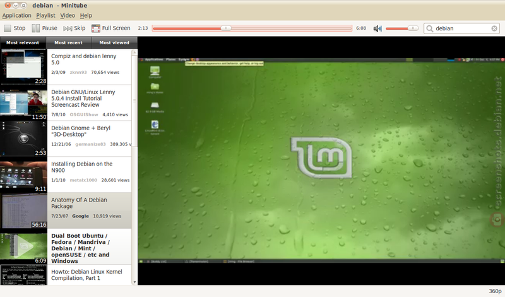Open the Debian GNU/Linux Lenny Install Tutorial thumbnail
The width and height of the screenshot is (505, 297).
(23, 103)
